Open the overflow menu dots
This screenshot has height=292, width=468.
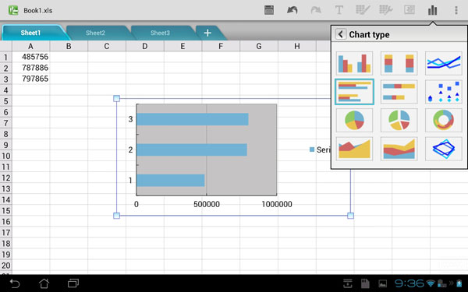click(456, 10)
